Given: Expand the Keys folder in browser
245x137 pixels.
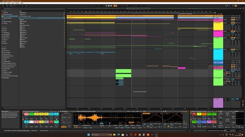Looking at the screenshot, I should pos(20,24).
